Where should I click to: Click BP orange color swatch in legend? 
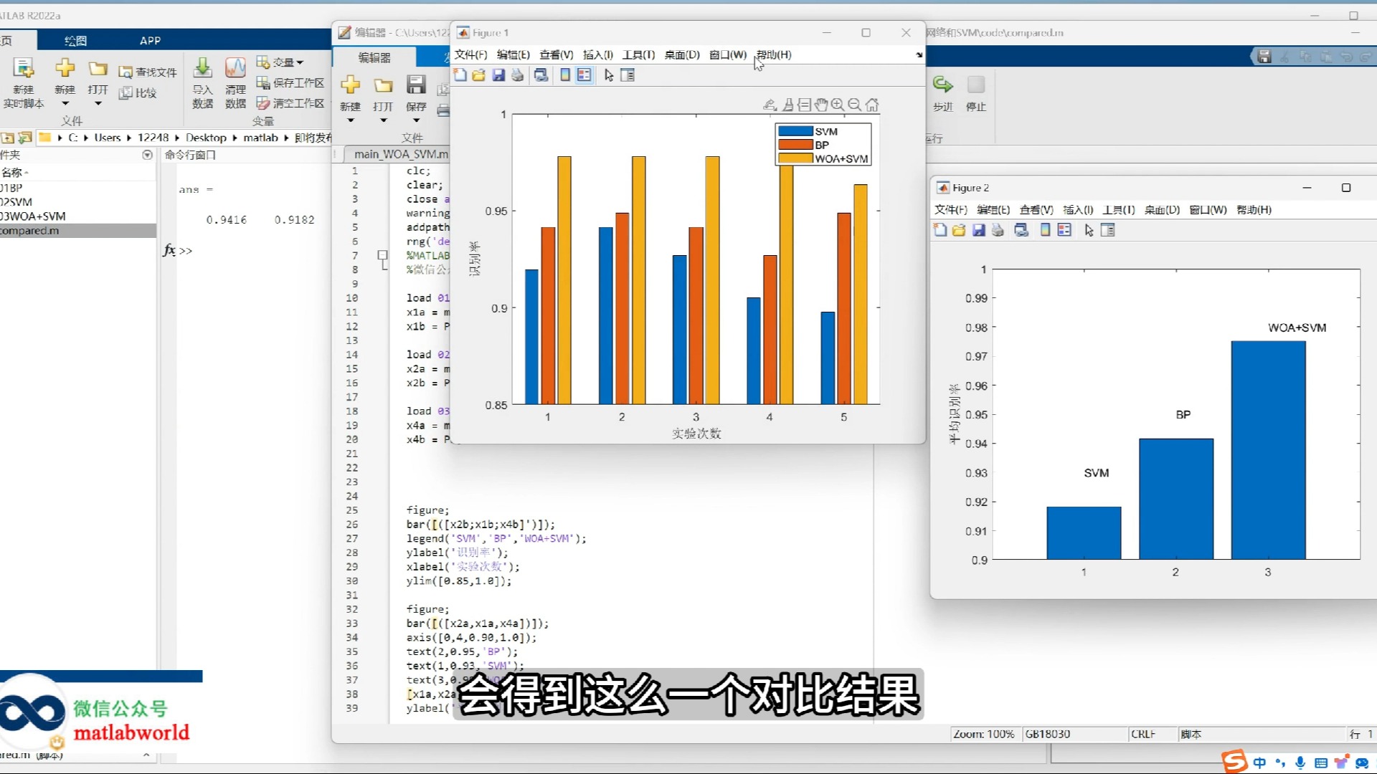point(795,145)
